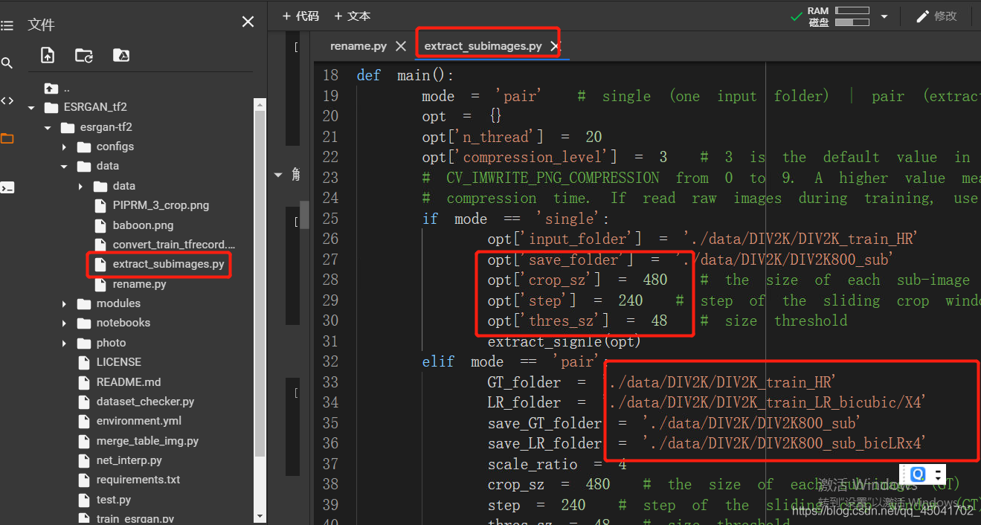The image size is (981, 525).
Task: Add a text cell with + 文本
Action: click(352, 16)
